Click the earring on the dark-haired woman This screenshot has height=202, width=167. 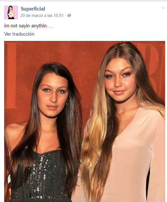[x=67, y=103]
